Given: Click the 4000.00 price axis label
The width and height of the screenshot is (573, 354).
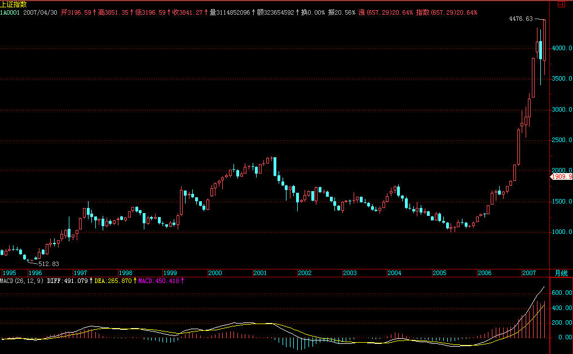Looking at the screenshot, I should point(562,48).
